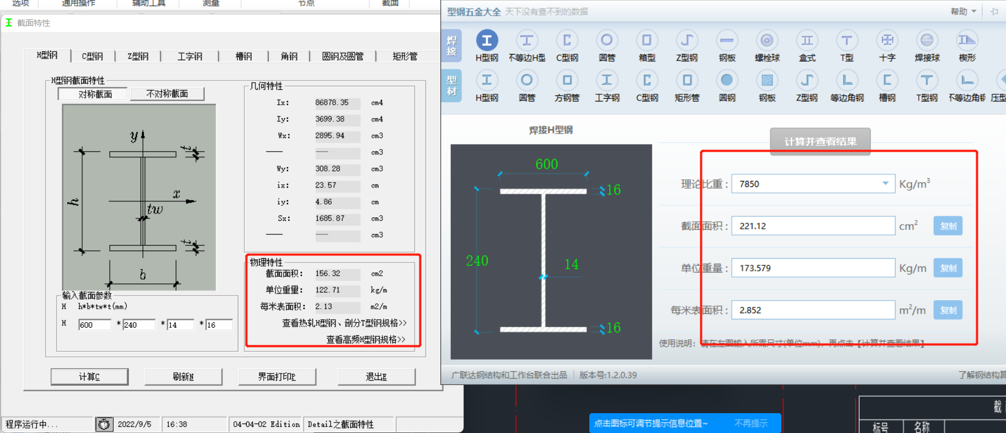
Task: Select T型 welded section icon
Action: 847,41
